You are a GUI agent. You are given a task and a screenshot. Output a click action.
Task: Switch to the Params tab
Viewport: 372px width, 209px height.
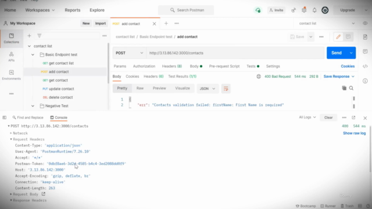pyautogui.click(x=120, y=66)
